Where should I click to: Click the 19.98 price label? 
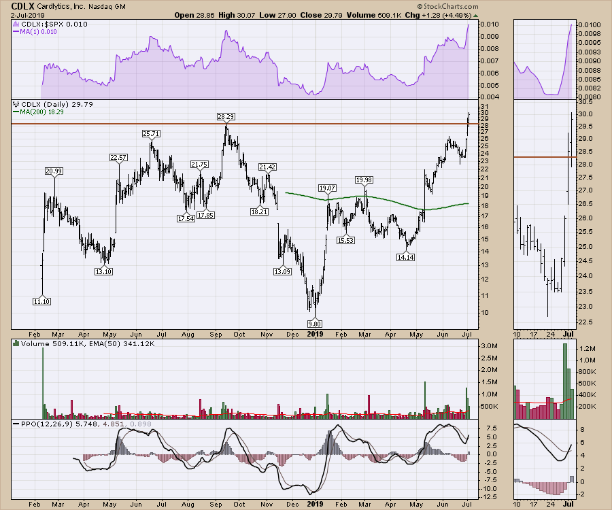[x=364, y=180]
